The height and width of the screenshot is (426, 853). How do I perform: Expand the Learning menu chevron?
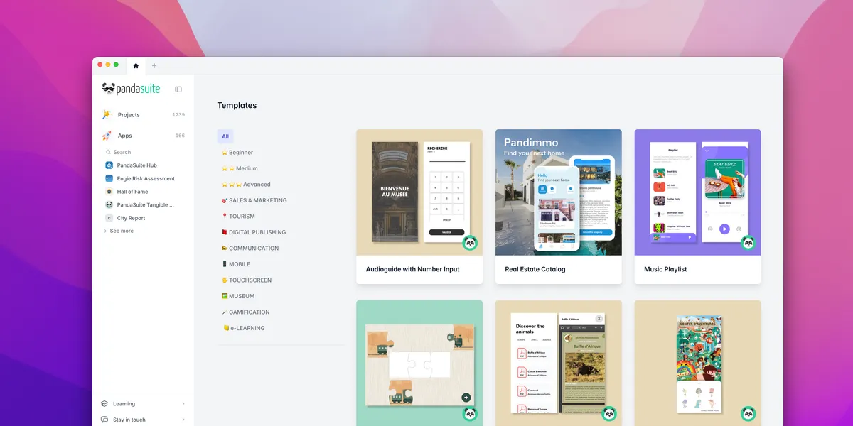[x=183, y=404]
